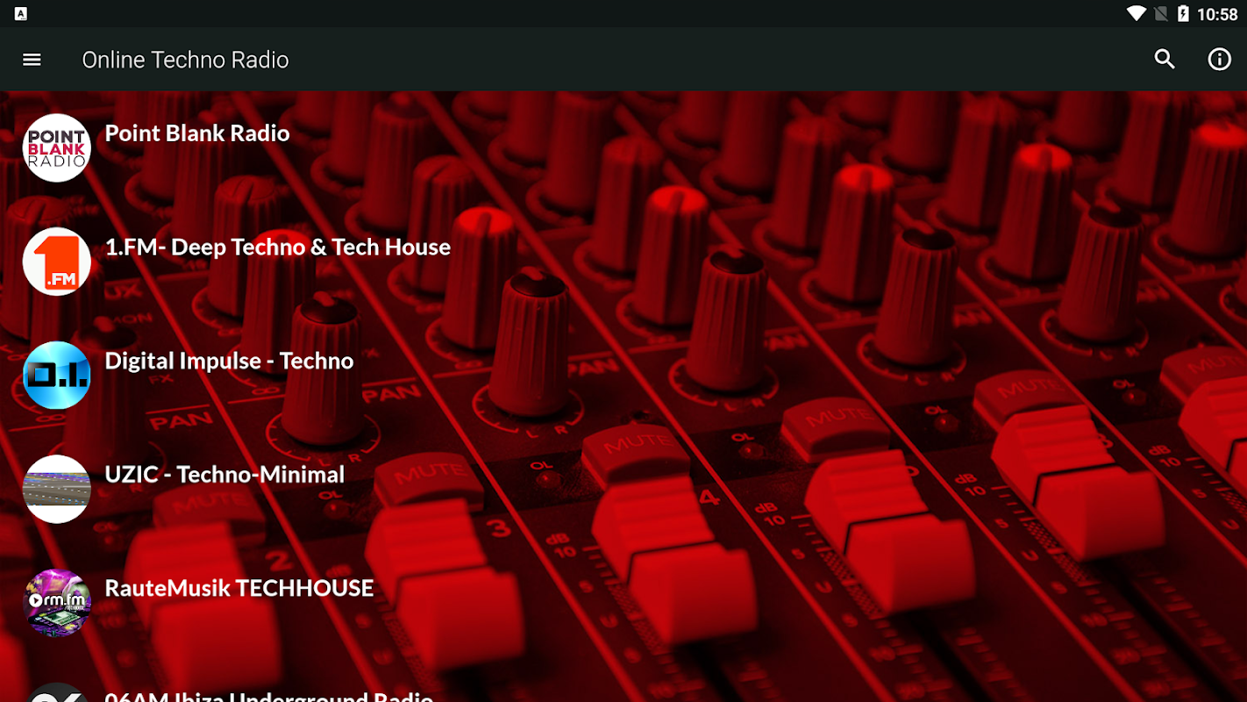The image size is (1247, 702).
Task: Tap the no-SIM signal icon
Action: click(1161, 13)
